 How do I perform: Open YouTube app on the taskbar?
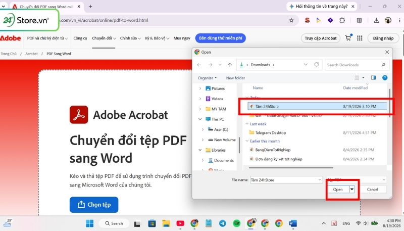[x=180, y=223]
